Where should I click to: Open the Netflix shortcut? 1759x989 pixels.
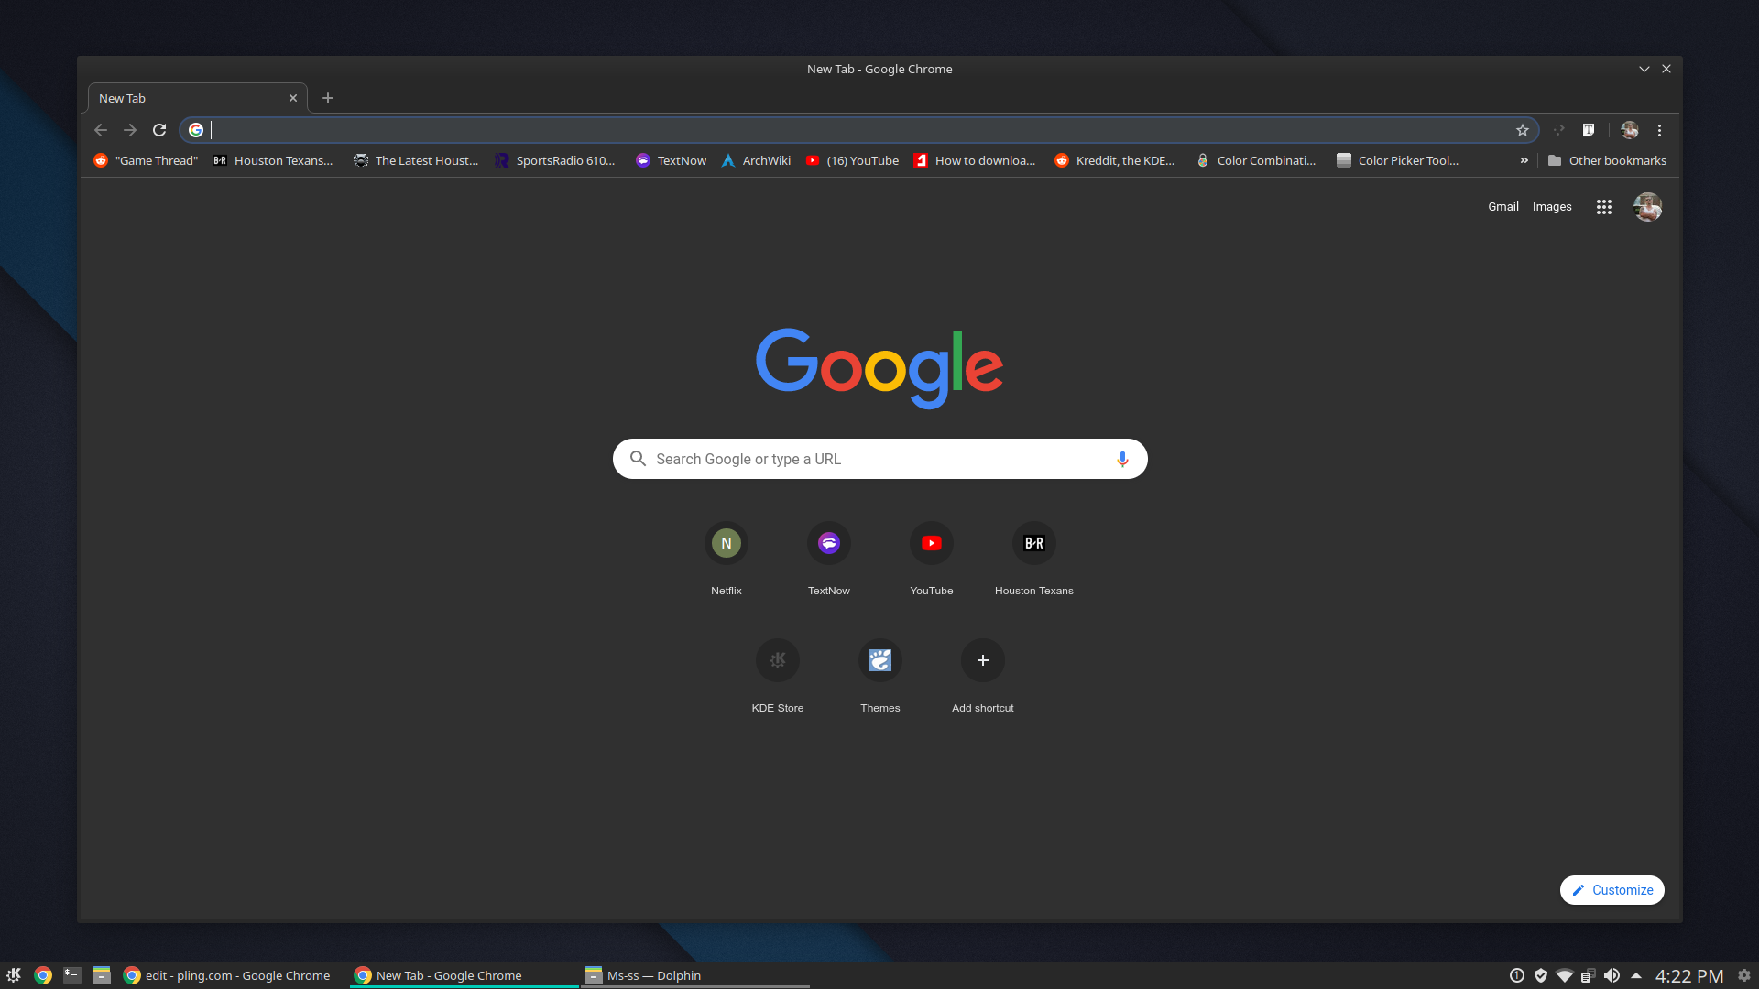tap(727, 559)
